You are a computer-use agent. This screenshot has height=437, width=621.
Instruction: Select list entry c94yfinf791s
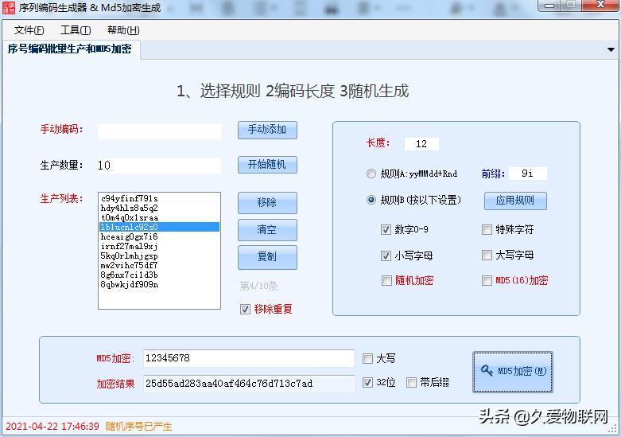click(159, 198)
